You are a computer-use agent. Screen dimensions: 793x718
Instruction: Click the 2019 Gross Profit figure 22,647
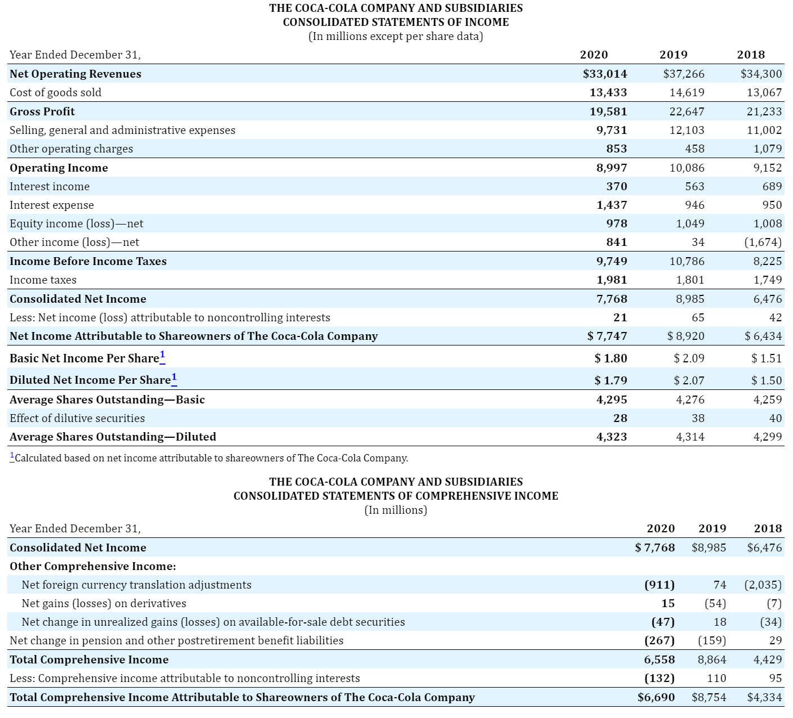tap(687, 111)
